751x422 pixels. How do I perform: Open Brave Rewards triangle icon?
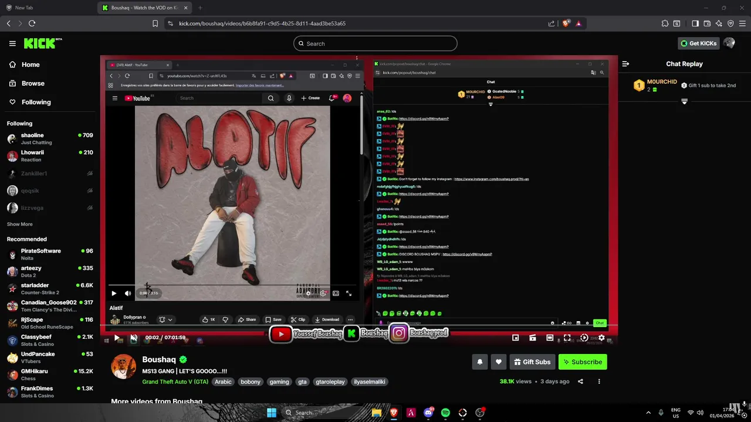579,23
